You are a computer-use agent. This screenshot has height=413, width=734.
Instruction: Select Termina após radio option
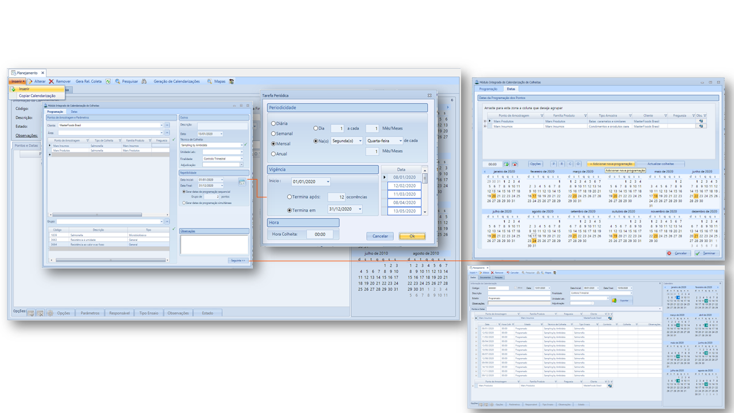pos(290,197)
